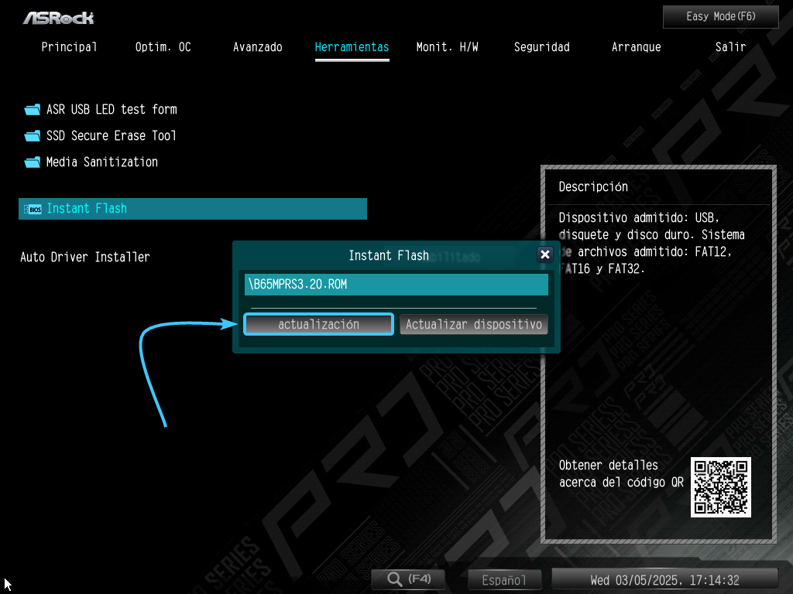The height and width of the screenshot is (594, 793).
Task: Select the Auto Driver Installer option
Action: 85,257
